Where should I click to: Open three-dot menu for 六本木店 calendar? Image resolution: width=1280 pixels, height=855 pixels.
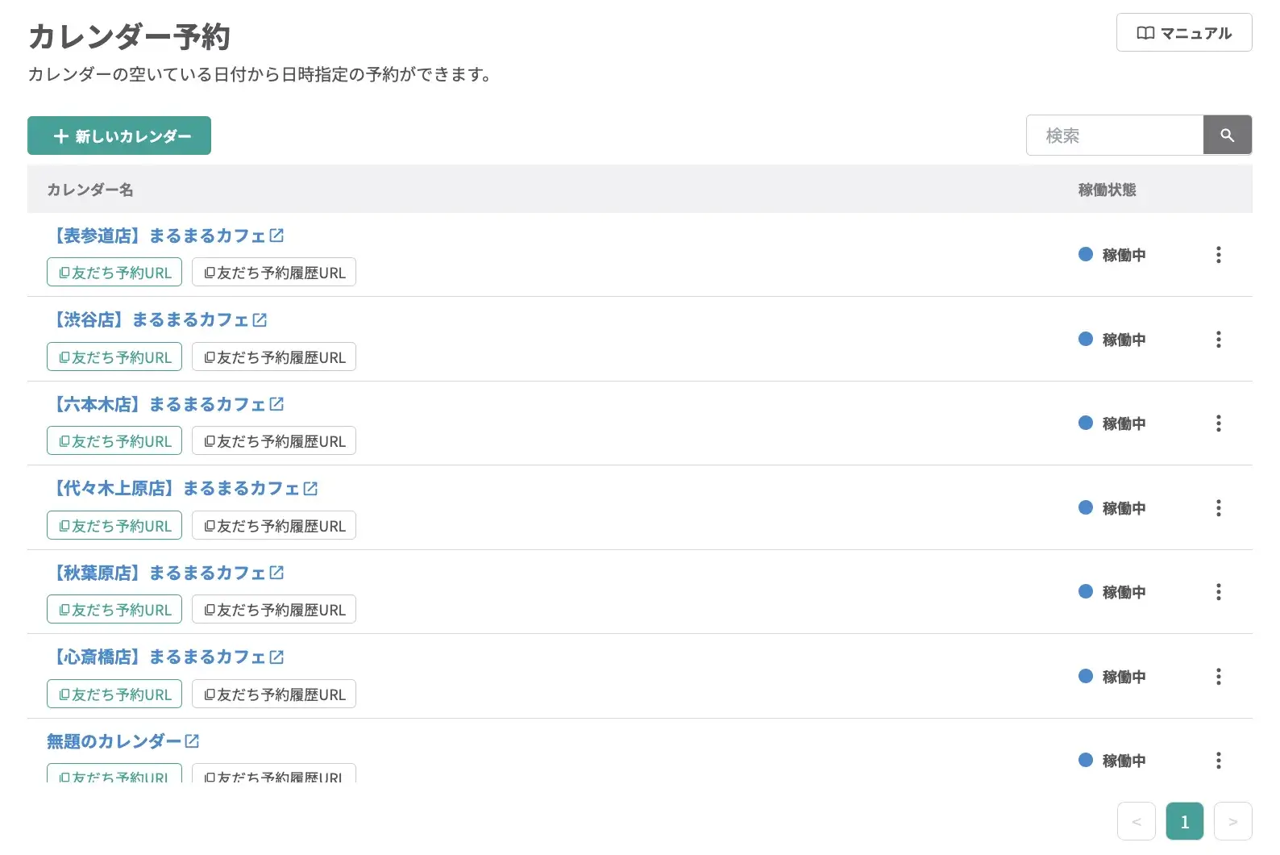pyautogui.click(x=1218, y=423)
